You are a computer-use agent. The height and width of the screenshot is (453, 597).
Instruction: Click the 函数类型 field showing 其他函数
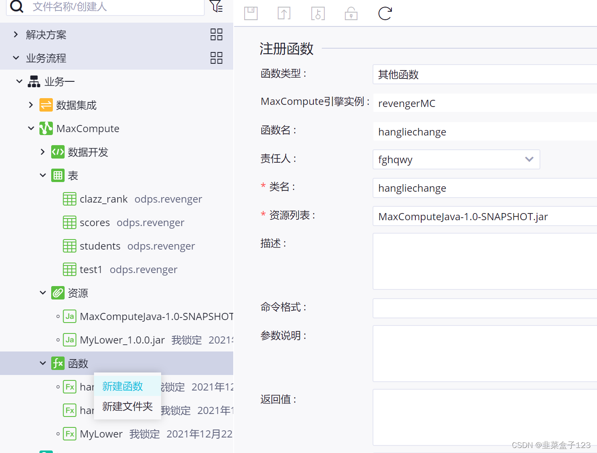[485, 74]
